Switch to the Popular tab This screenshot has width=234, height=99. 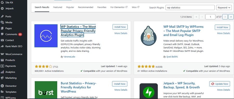point(70,7)
